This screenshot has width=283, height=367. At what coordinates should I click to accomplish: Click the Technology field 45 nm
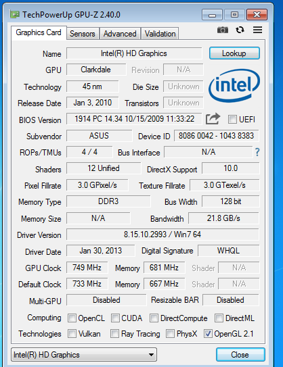[92, 87]
